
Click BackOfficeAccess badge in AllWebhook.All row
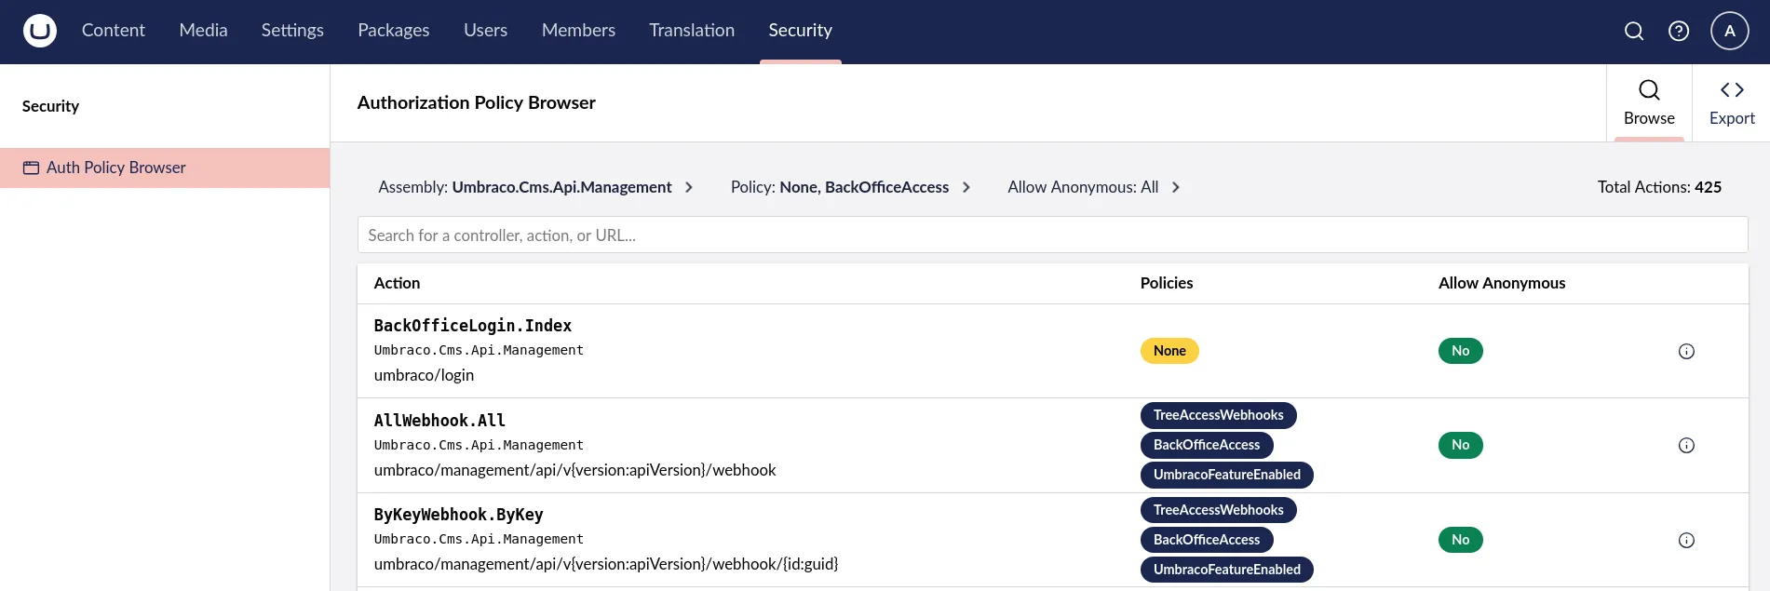(x=1207, y=445)
